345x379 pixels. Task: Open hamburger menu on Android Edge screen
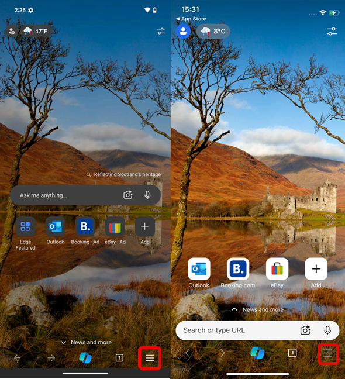click(150, 358)
